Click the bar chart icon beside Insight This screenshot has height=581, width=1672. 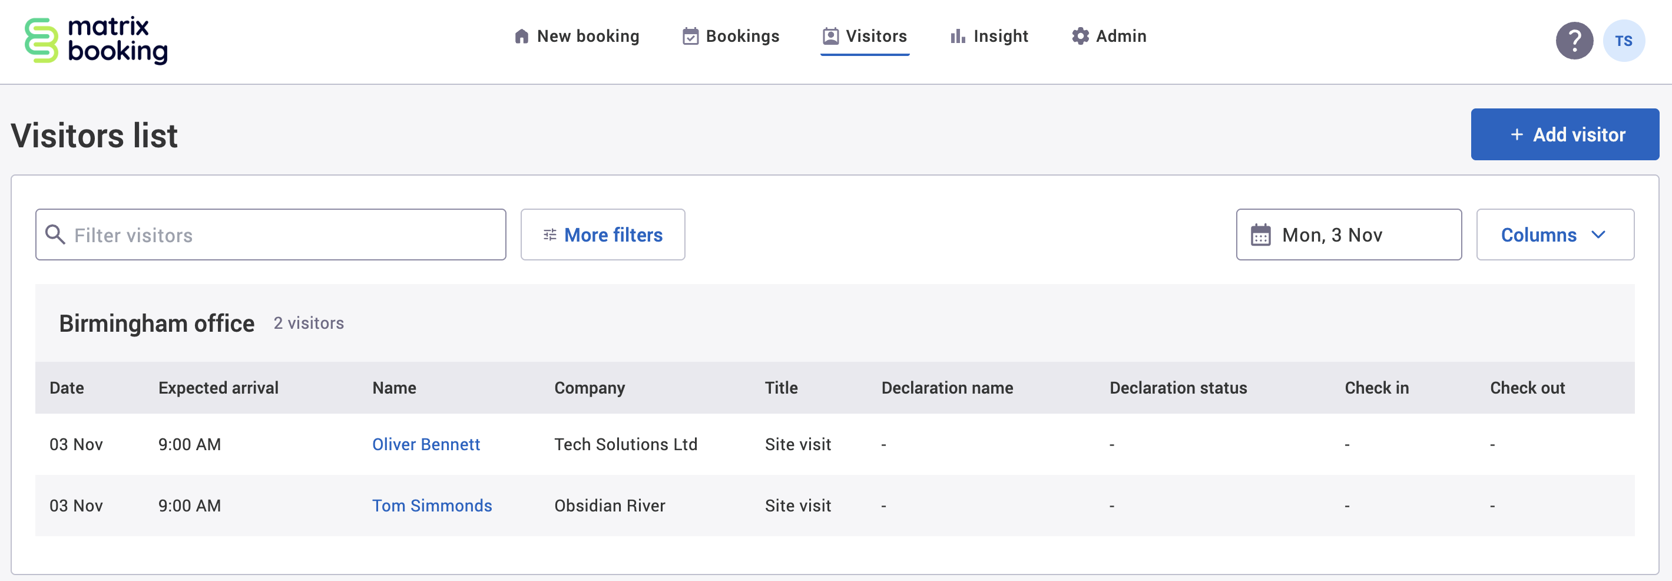click(958, 37)
